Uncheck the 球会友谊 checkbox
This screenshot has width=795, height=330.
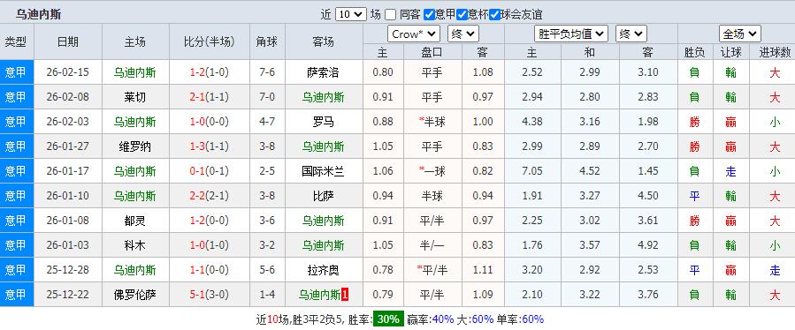(x=495, y=15)
